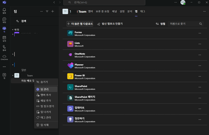Click the magnifier icon in 이름으로 찾기
This screenshot has height=135, width=209.
(x=200, y=24)
